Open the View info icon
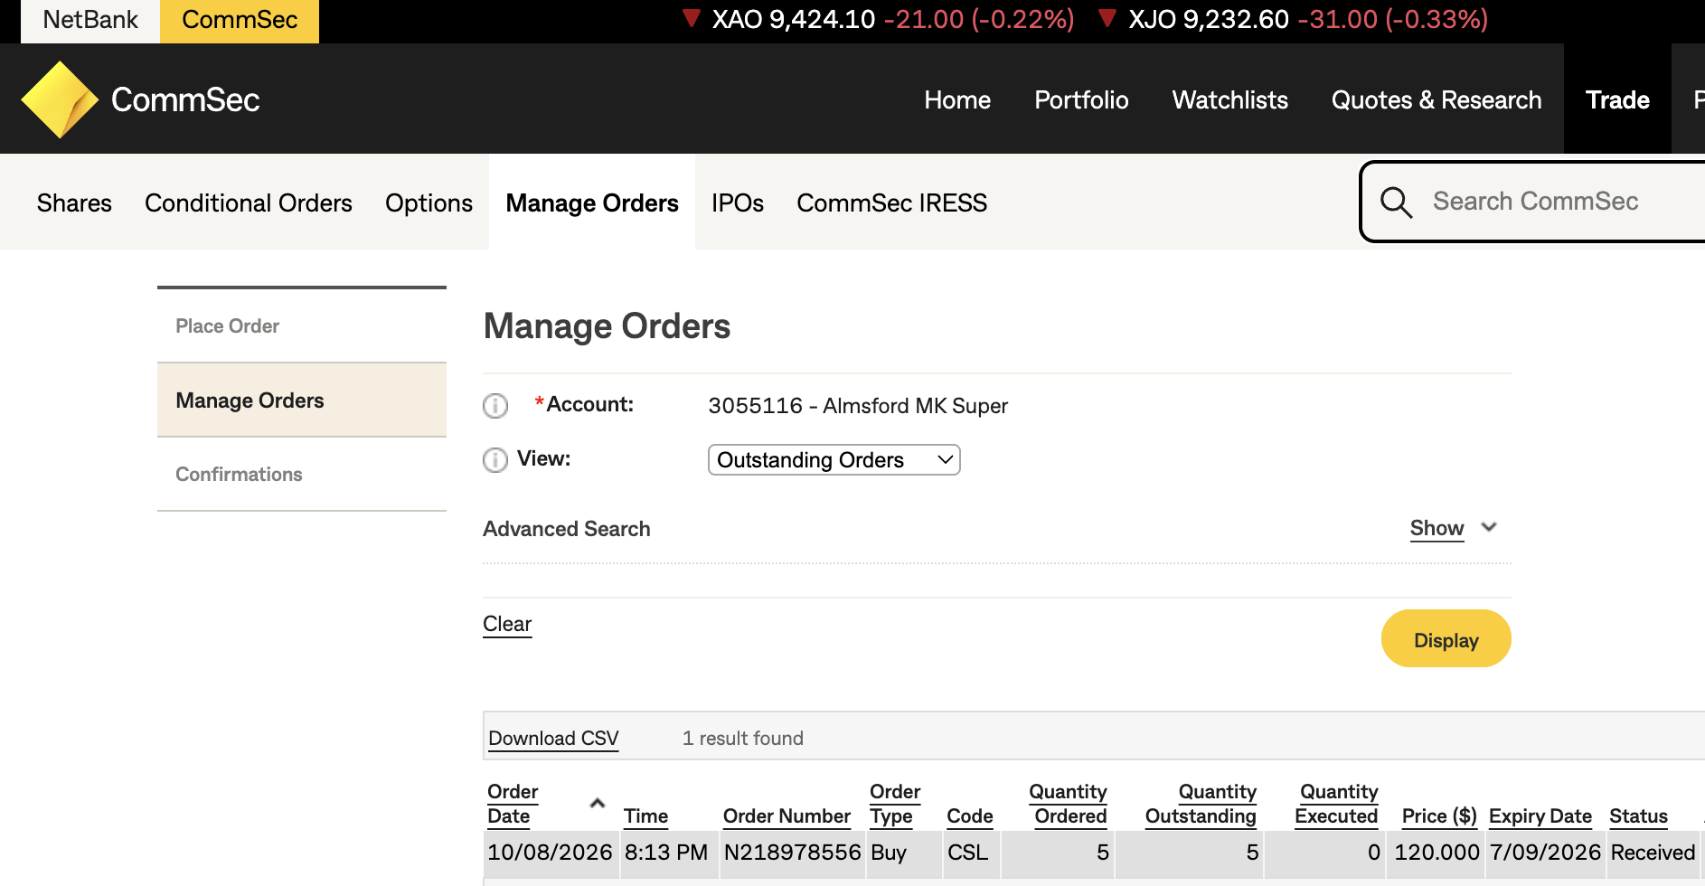Screen dimensions: 1705x886 click(495, 460)
